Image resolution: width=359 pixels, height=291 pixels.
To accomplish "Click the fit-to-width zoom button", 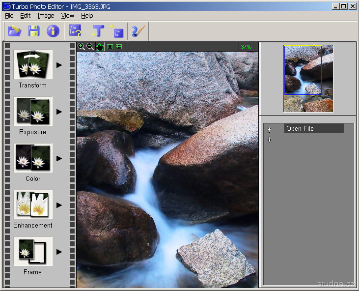I will tap(118, 47).
